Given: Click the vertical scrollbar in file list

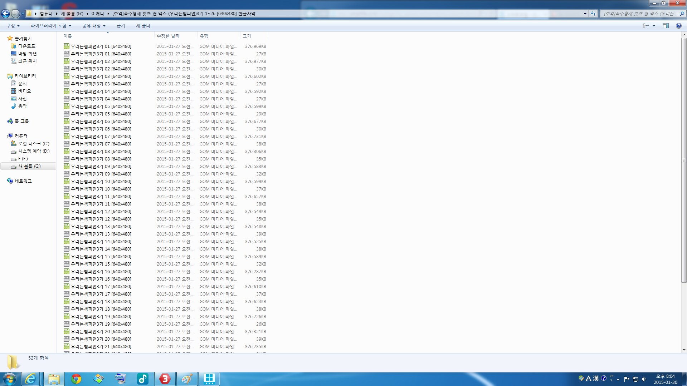Looking at the screenshot, I should 684,160.
